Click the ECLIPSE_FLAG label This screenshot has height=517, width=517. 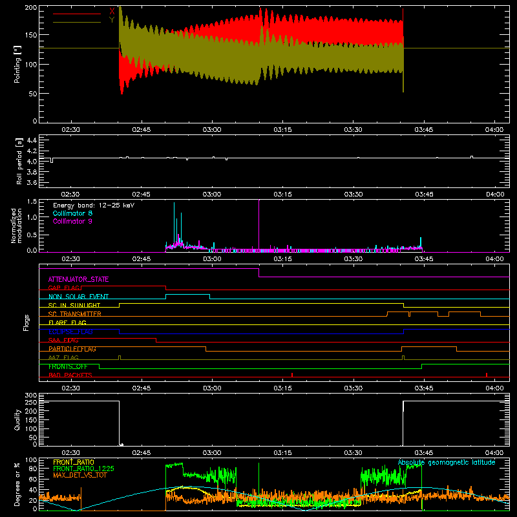click(70, 332)
